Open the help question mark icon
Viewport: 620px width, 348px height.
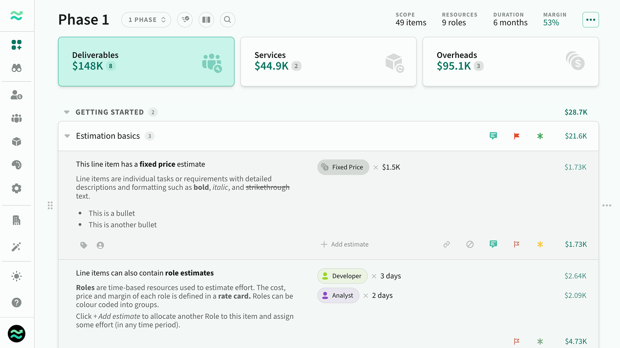[x=17, y=303]
